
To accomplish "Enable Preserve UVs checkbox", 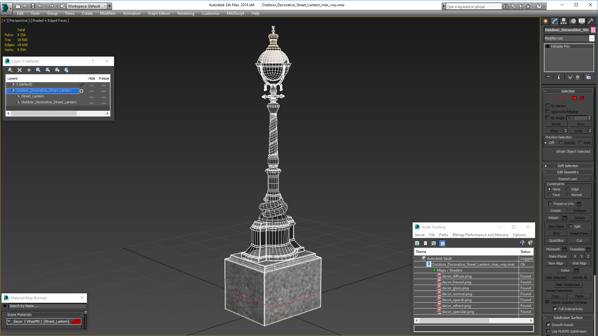I will pos(550,204).
